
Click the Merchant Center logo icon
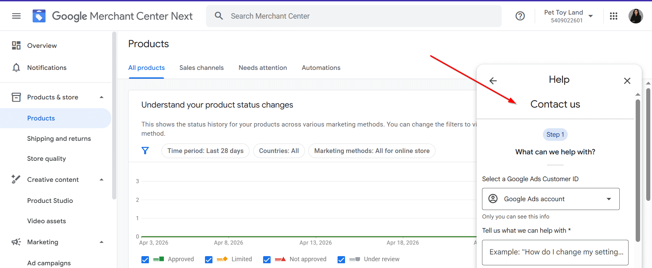(x=39, y=16)
